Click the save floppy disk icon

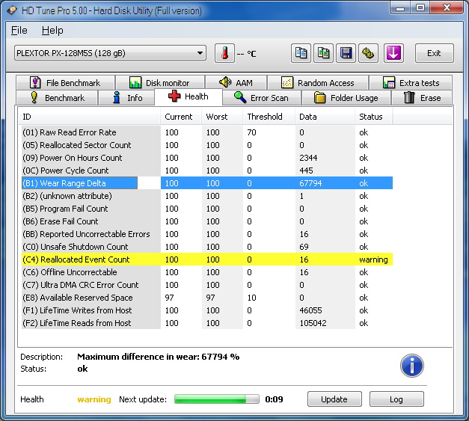(346, 54)
